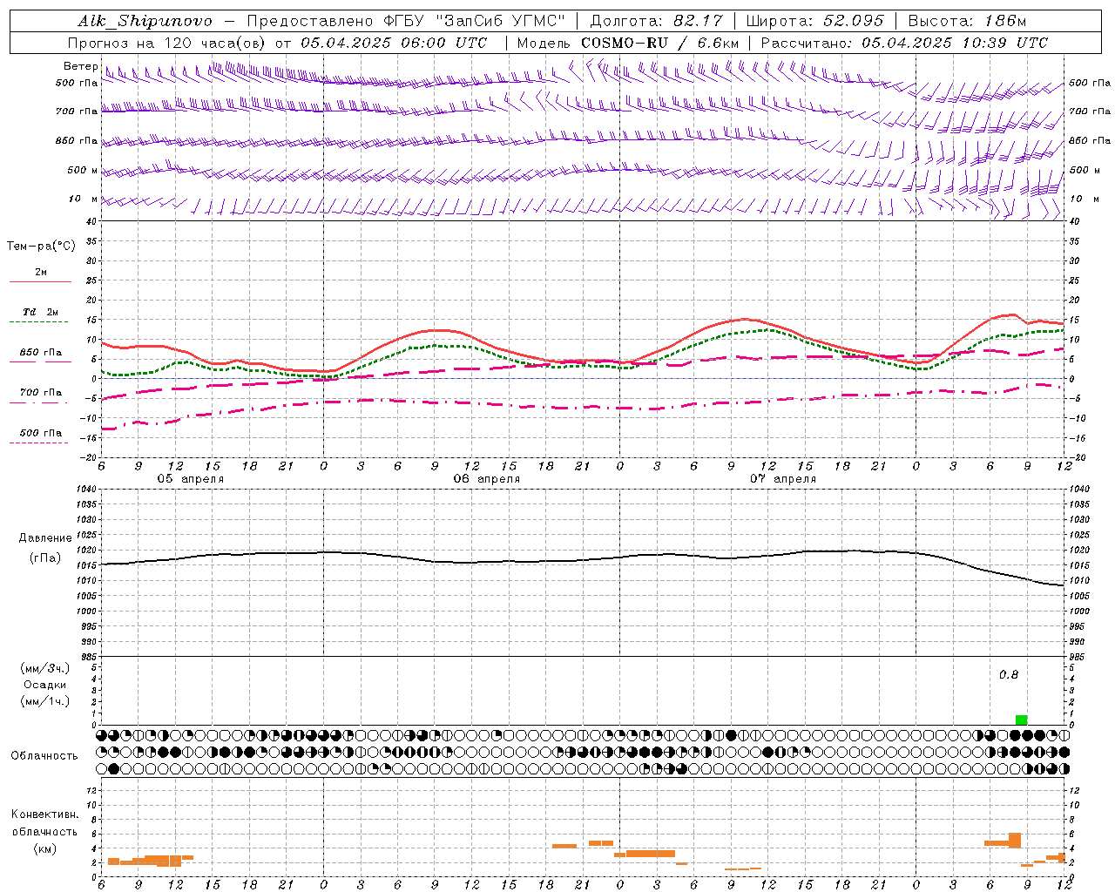Click the Долгота: 82.17 value

point(657,21)
